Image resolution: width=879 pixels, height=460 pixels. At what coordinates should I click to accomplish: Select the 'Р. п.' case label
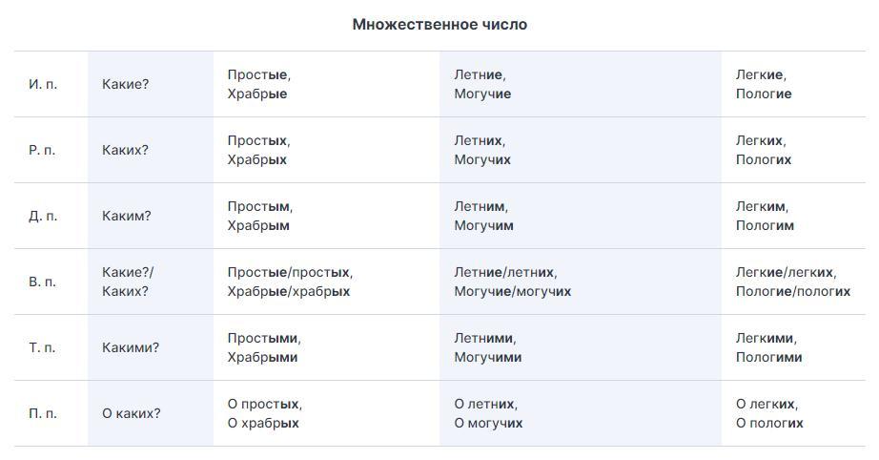pyautogui.click(x=42, y=150)
